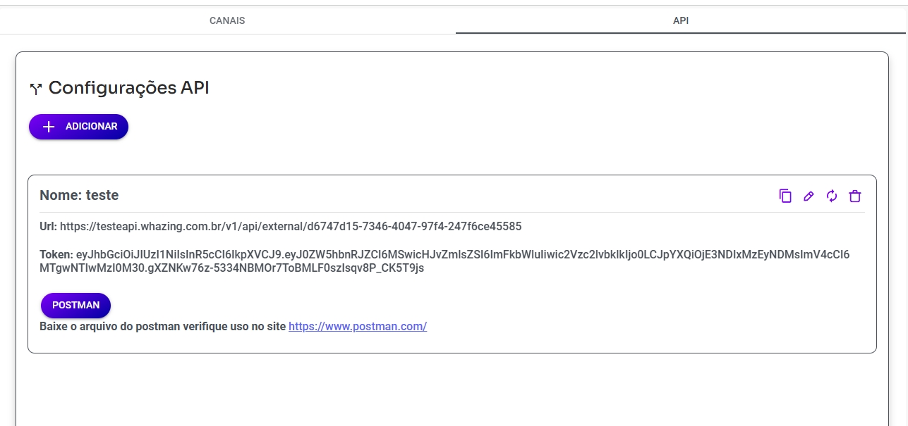The height and width of the screenshot is (426, 908).
Task: Click the bold "Url:" label
Action: [x=49, y=227]
